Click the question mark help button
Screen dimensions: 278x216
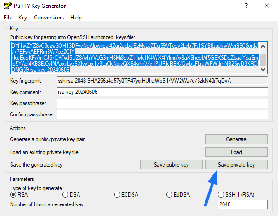(x=246, y=6)
